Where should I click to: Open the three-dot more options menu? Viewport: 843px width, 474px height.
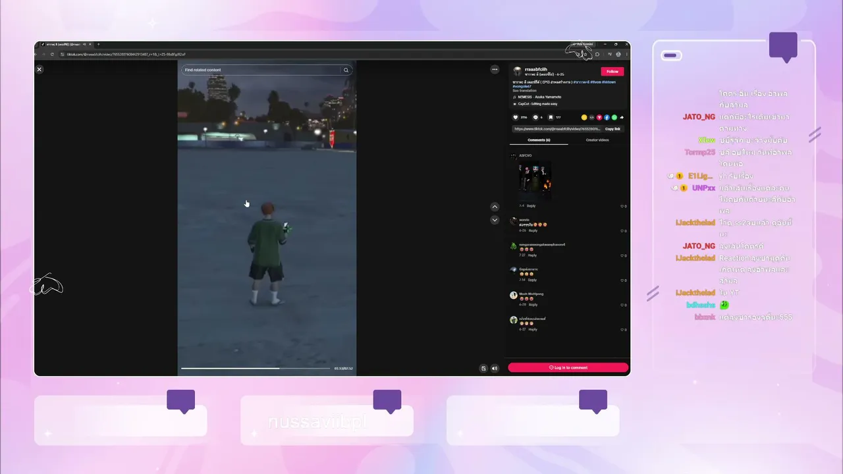point(495,69)
